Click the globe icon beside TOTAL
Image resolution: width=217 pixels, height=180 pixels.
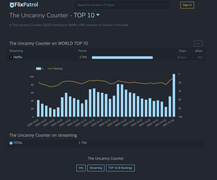point(11,143)
